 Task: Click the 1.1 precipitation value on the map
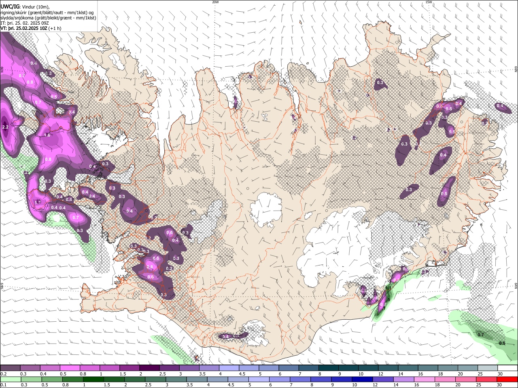388,288
